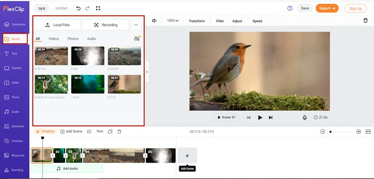374x179 pixels.
Task: Enter fullscreen preview mode
Action: [x=98, y=8]
